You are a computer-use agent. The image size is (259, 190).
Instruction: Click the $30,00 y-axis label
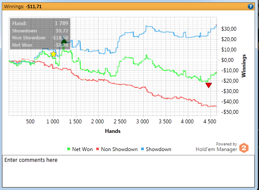[229, 29]
